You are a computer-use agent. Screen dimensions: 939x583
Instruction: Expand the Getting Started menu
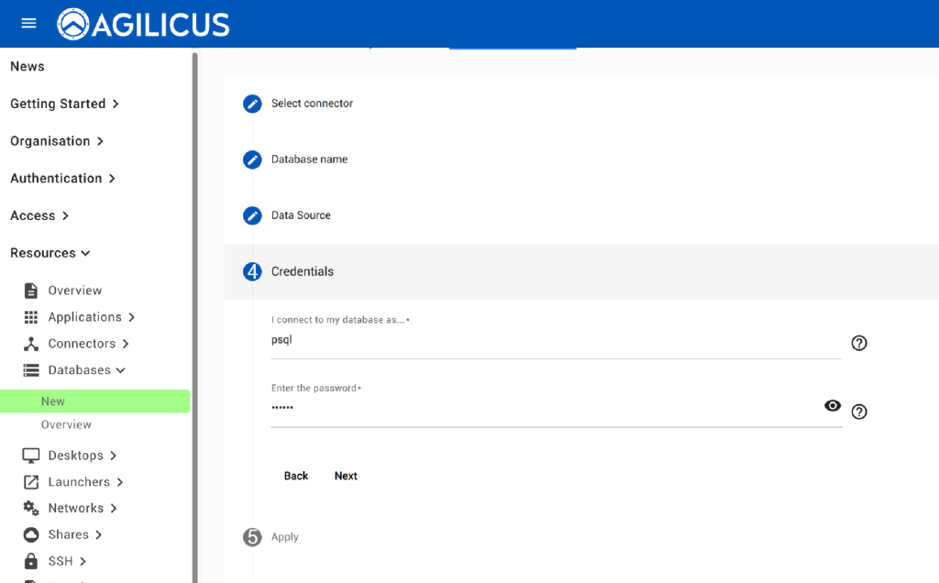click(x=64, y=104)
